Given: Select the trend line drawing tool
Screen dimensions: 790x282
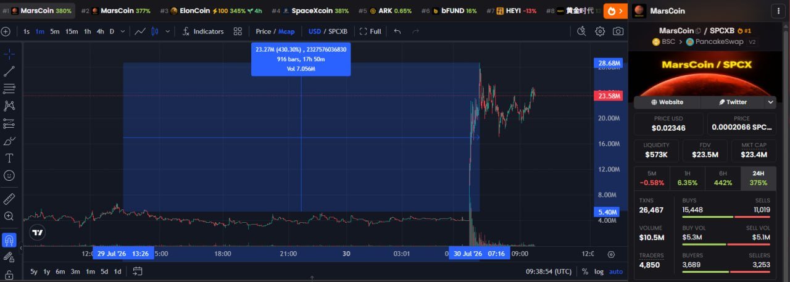Looking at the screenshot, I should (x=9, y=71).
